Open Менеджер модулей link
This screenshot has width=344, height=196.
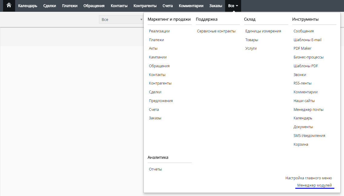(x=314, y=185)
